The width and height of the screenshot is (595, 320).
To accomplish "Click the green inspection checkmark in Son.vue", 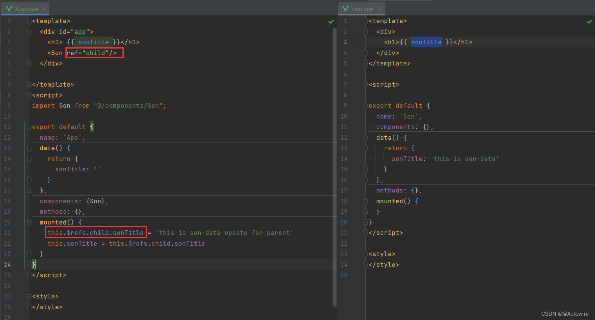I will click(x=590, y=22).
